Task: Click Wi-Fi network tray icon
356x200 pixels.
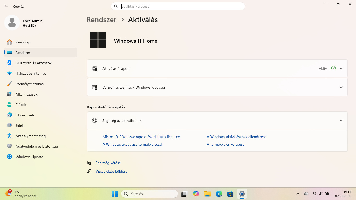Action: [315, 194]
